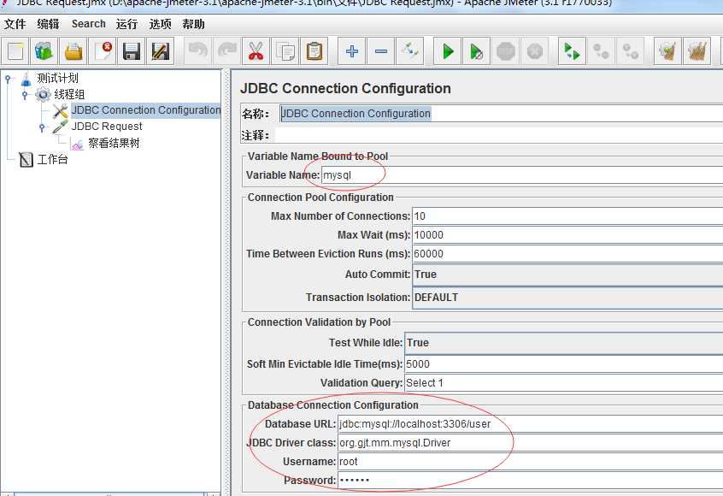Click Time Between Eviction Runs field

(567, 254)
